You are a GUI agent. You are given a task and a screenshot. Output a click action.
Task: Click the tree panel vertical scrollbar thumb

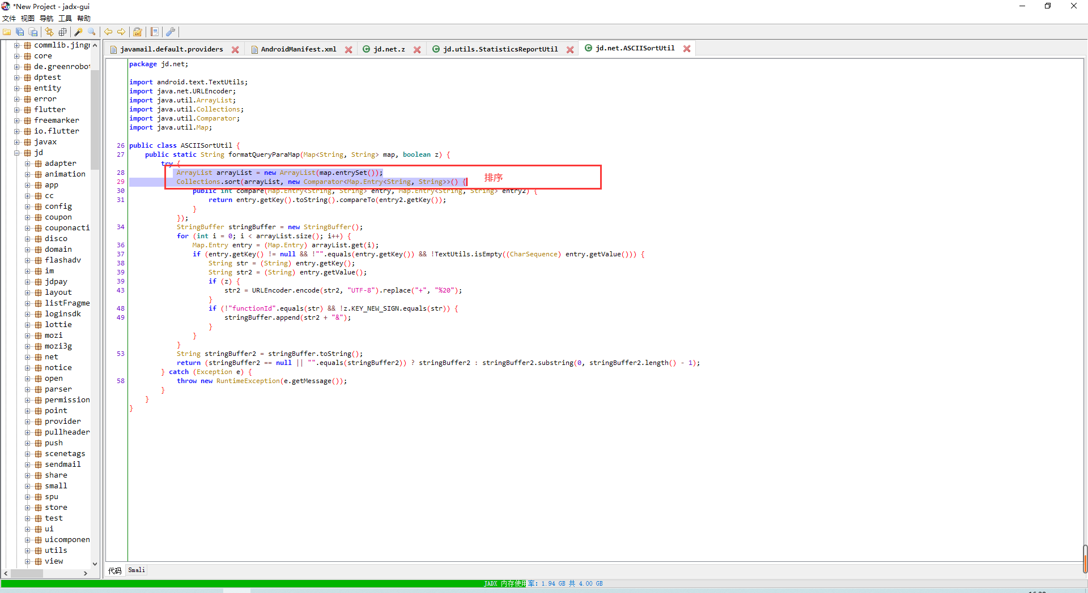pyautogui.click(x=95, y=120)
